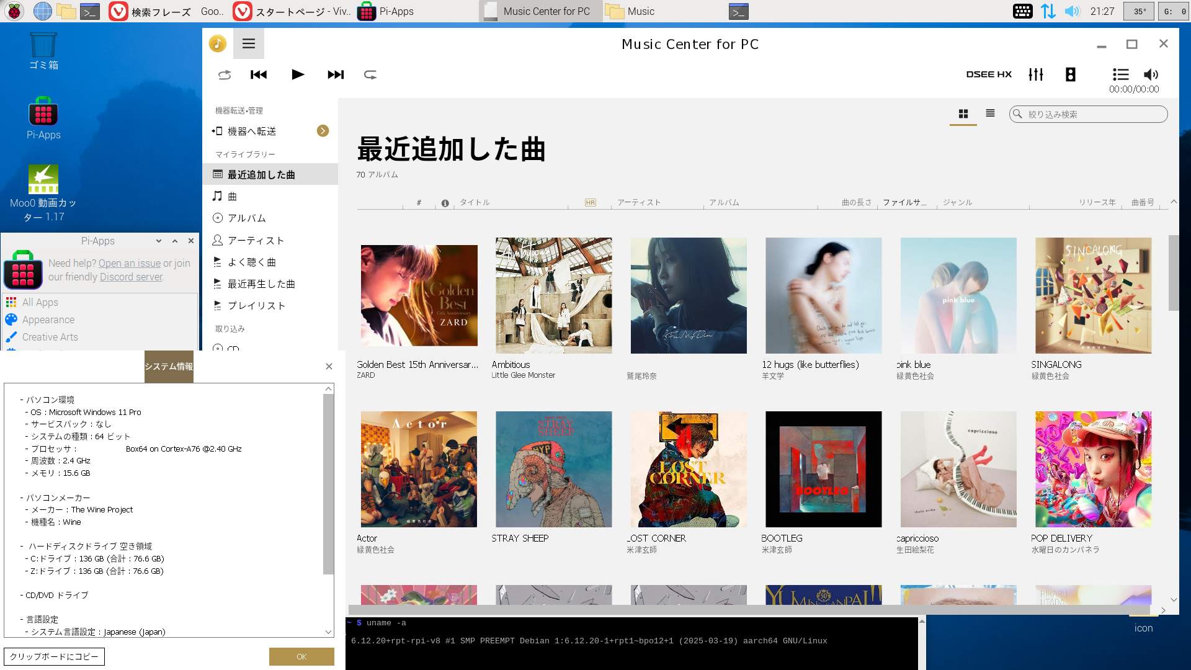Open the hamburger menu in Music Center
Screen dimensions: 1191x670
(249, 43)
